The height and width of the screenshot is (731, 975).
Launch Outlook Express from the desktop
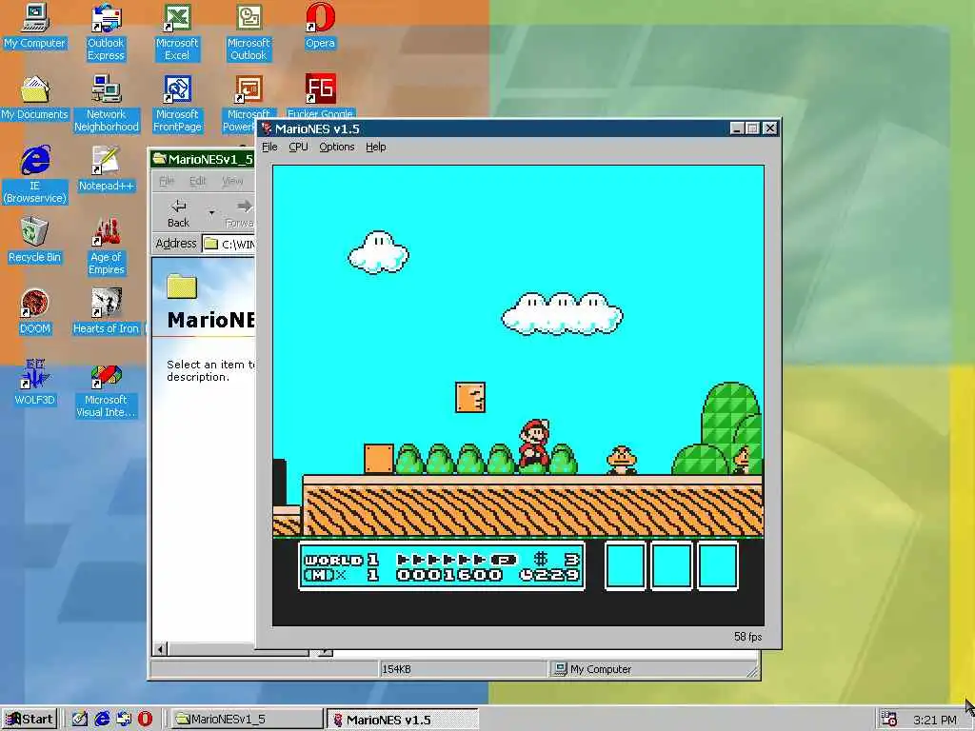coord(106,32)
